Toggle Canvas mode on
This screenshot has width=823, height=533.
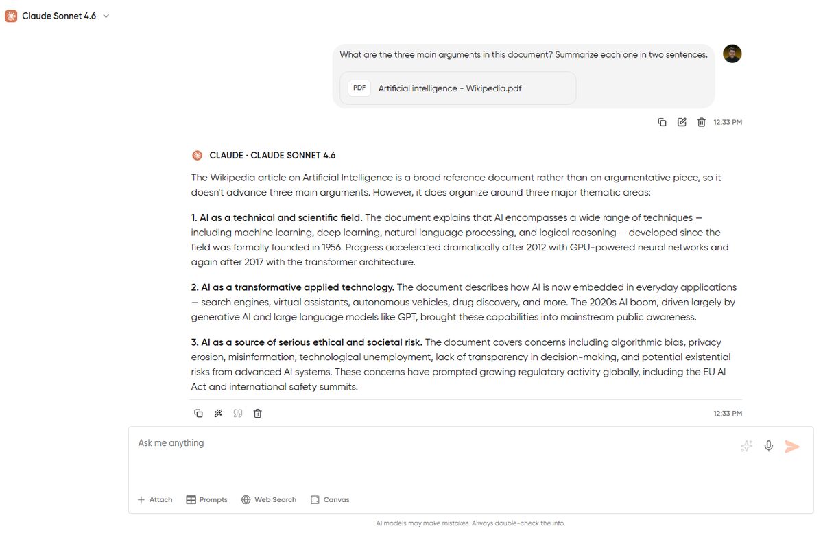pyautogui.click(x=330, y=499)
